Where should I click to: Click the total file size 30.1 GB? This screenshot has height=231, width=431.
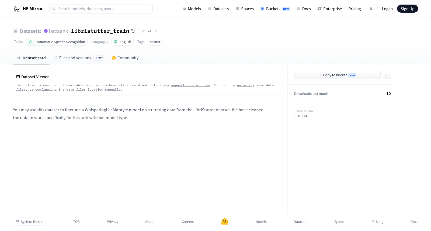[303, 116]
